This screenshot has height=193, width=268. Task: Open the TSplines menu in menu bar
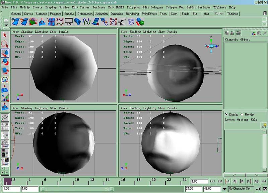(x=219, y=7)
